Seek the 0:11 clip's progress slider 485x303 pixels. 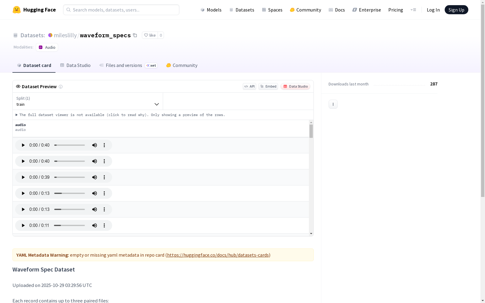69,225
